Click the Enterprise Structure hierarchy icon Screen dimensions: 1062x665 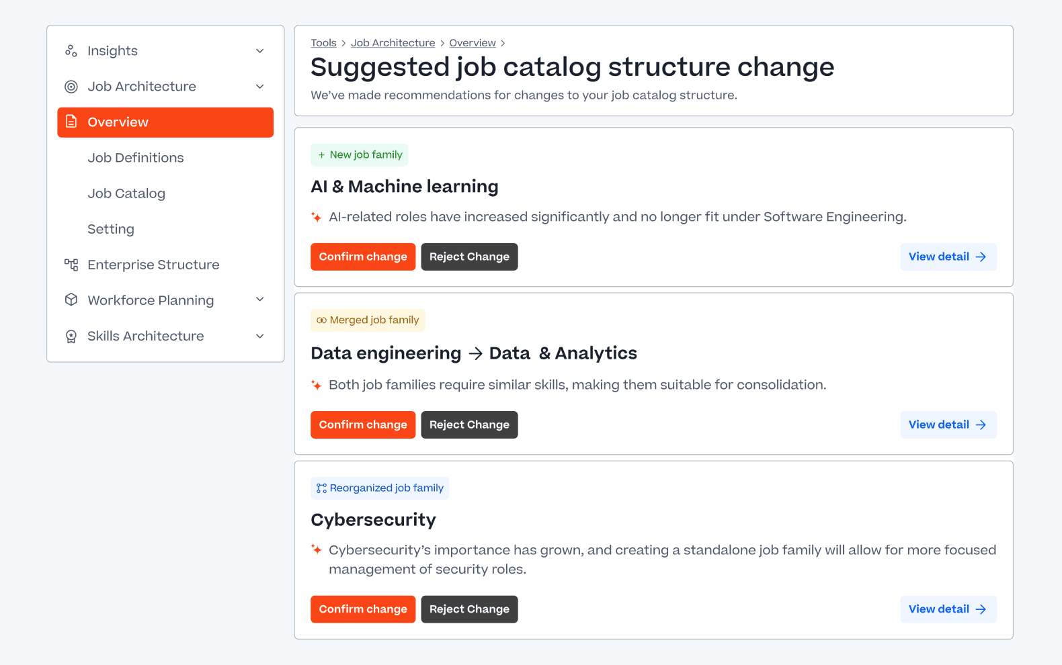point(71,264)
